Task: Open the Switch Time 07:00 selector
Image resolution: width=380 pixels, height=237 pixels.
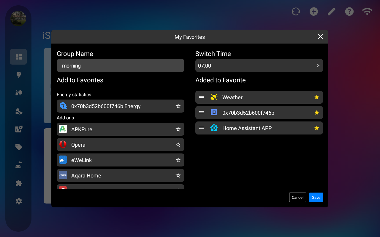Action: 259,65
